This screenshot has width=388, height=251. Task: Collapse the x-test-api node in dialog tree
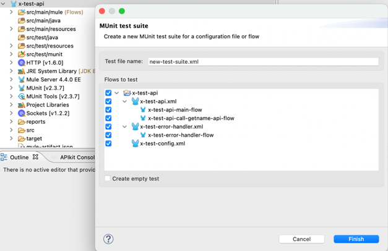(117, 93)
